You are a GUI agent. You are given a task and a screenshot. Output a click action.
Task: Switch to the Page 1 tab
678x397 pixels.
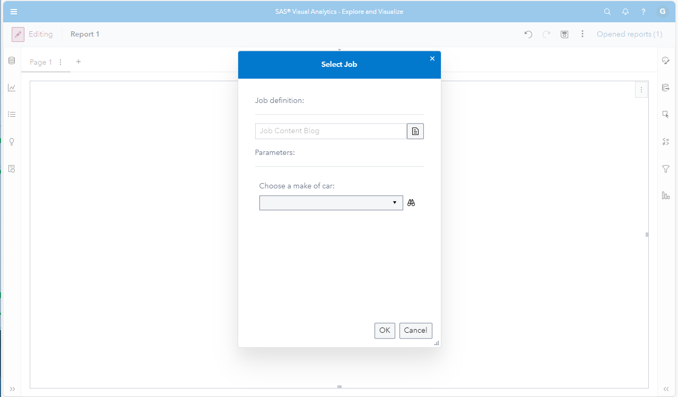tap(40, 62)
